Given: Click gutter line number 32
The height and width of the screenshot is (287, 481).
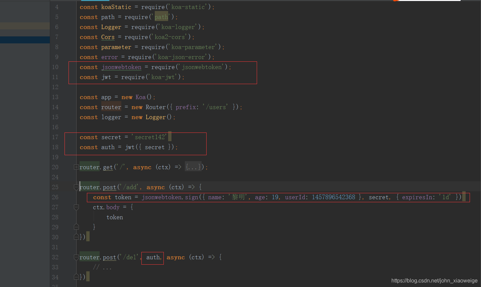Looking at the screenshot, I should tap(55, 257).
